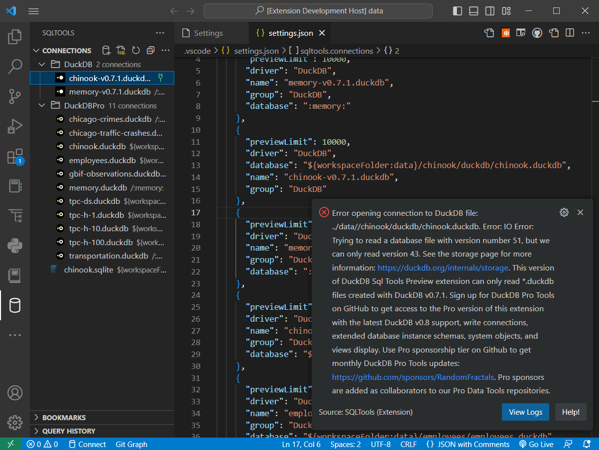The width and height of the screenshot is (599, 450).
Task: Click the Ln 17, Col 6 indicator
Action: coord(301,444)
